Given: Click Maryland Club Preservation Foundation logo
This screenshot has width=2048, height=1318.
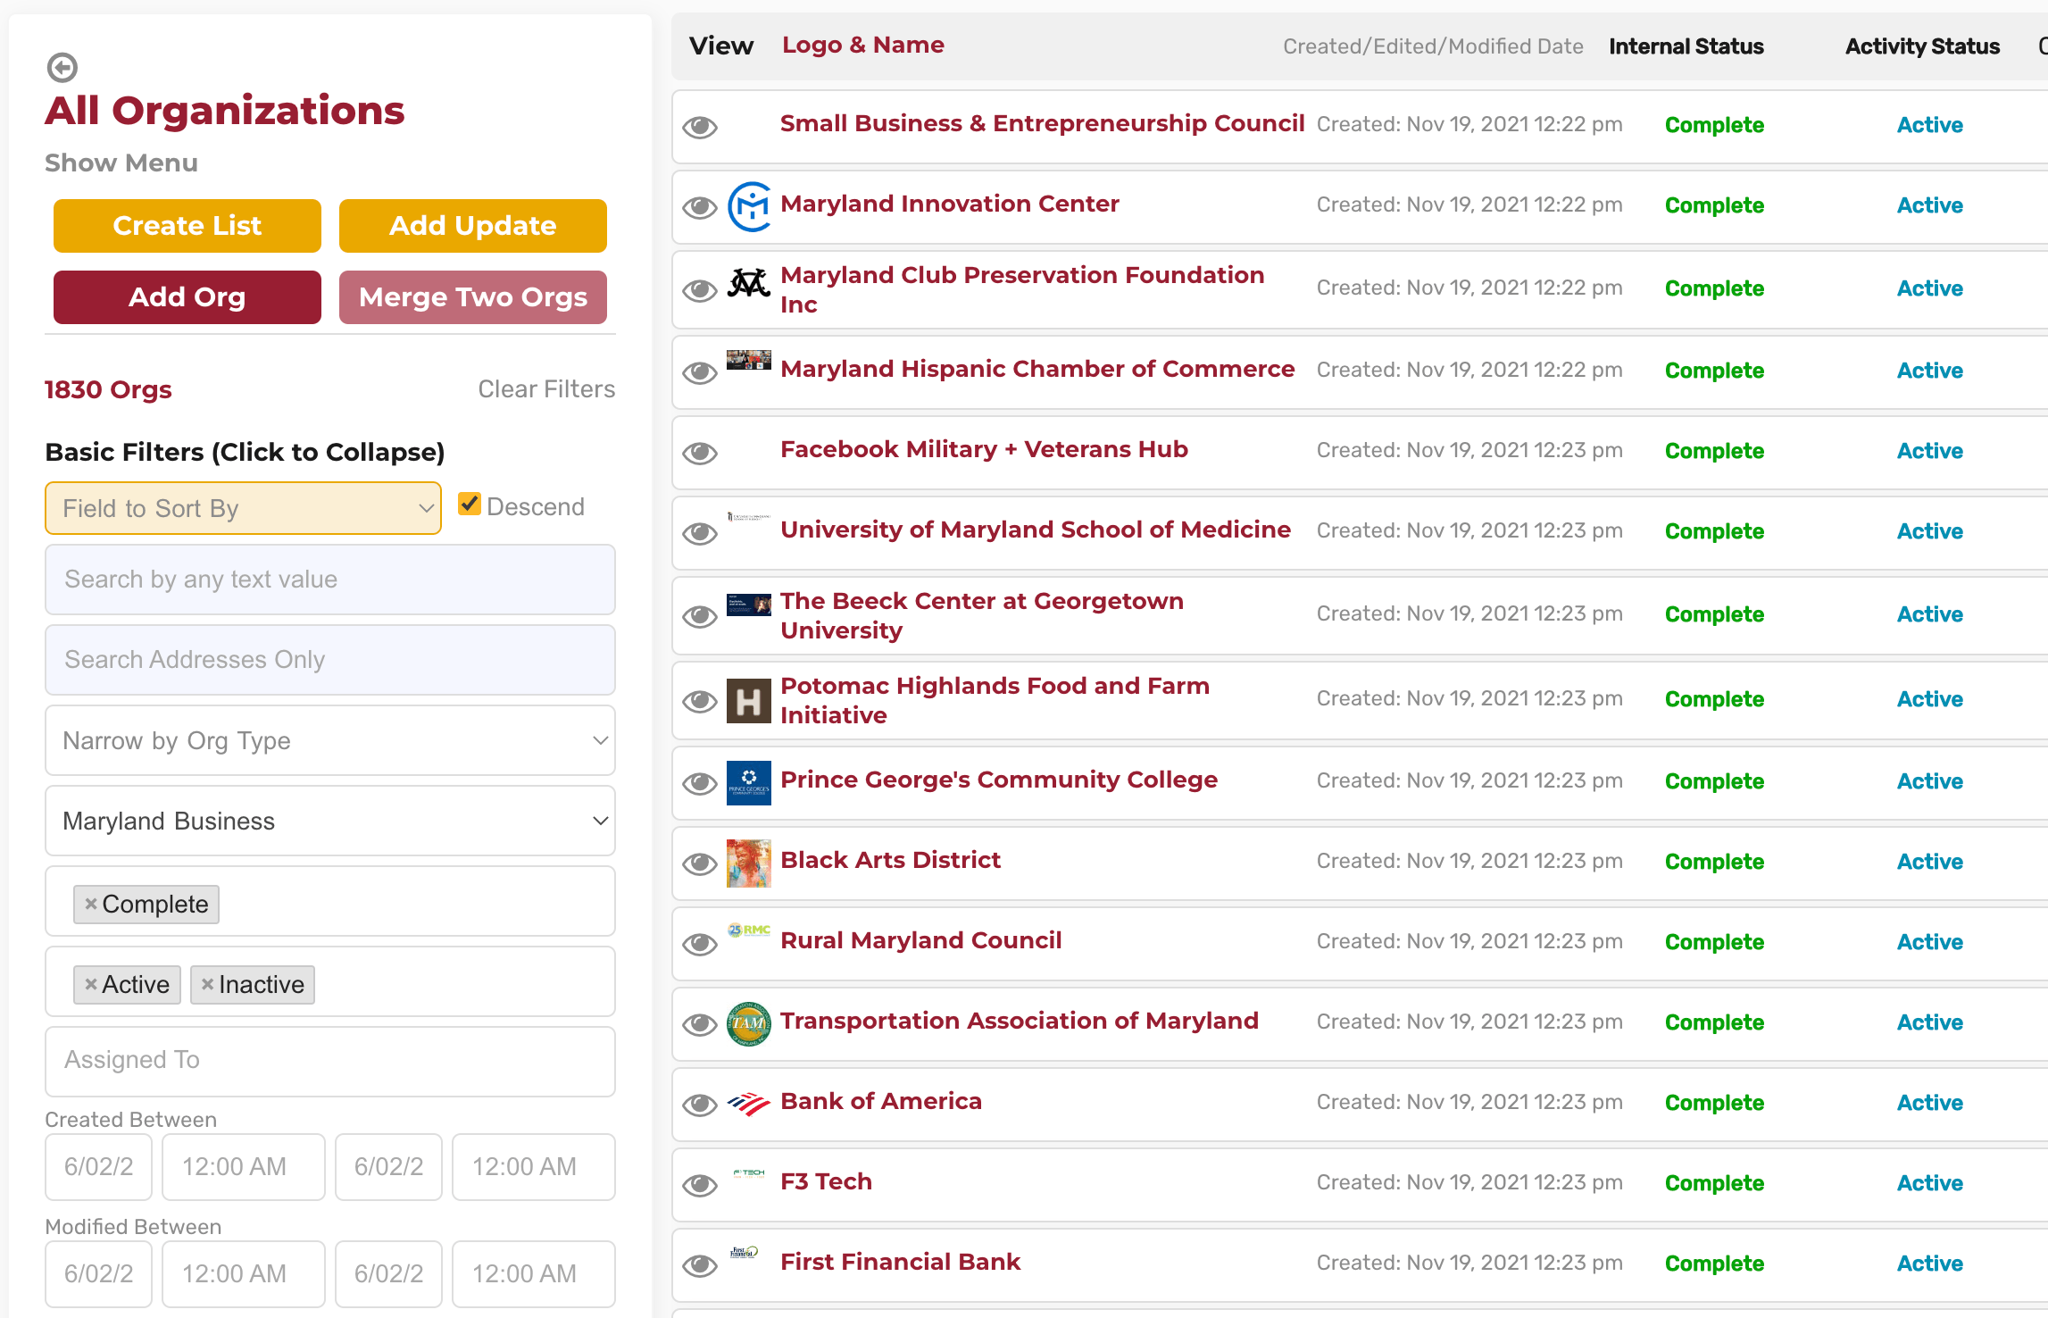Looking at the screenshot, I should 749,283.
